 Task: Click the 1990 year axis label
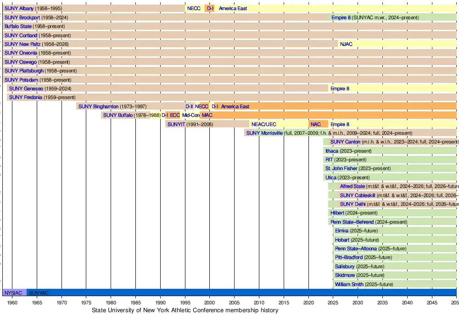click(x=160, y=303)
